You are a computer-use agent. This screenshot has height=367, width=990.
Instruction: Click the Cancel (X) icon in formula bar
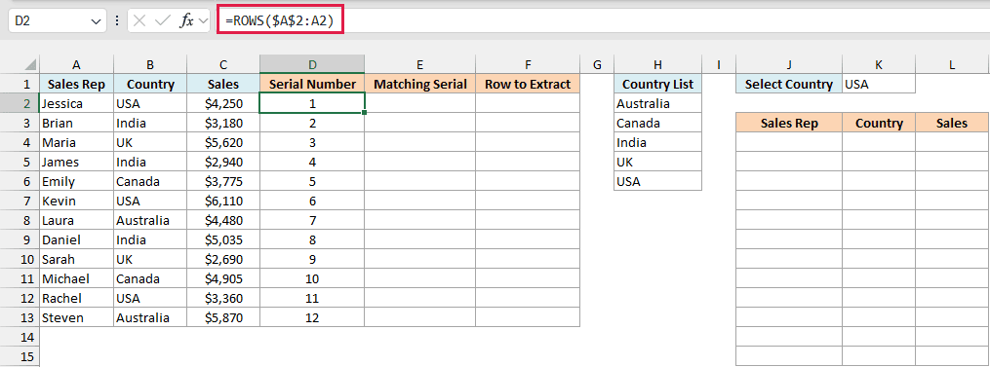click(x=139, y=20)
